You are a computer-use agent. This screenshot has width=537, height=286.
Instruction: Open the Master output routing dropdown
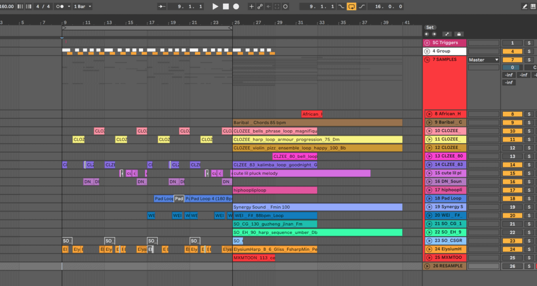[484, 60]
